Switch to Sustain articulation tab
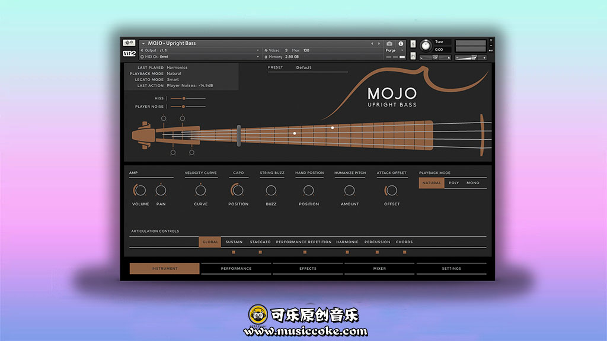 (x=234, y=242)
